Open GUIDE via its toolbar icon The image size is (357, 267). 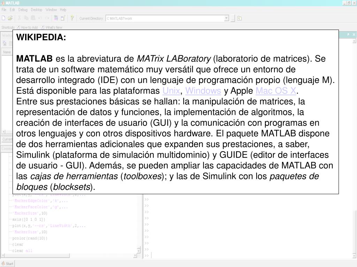pyautogui.click(x=63, y=18)
